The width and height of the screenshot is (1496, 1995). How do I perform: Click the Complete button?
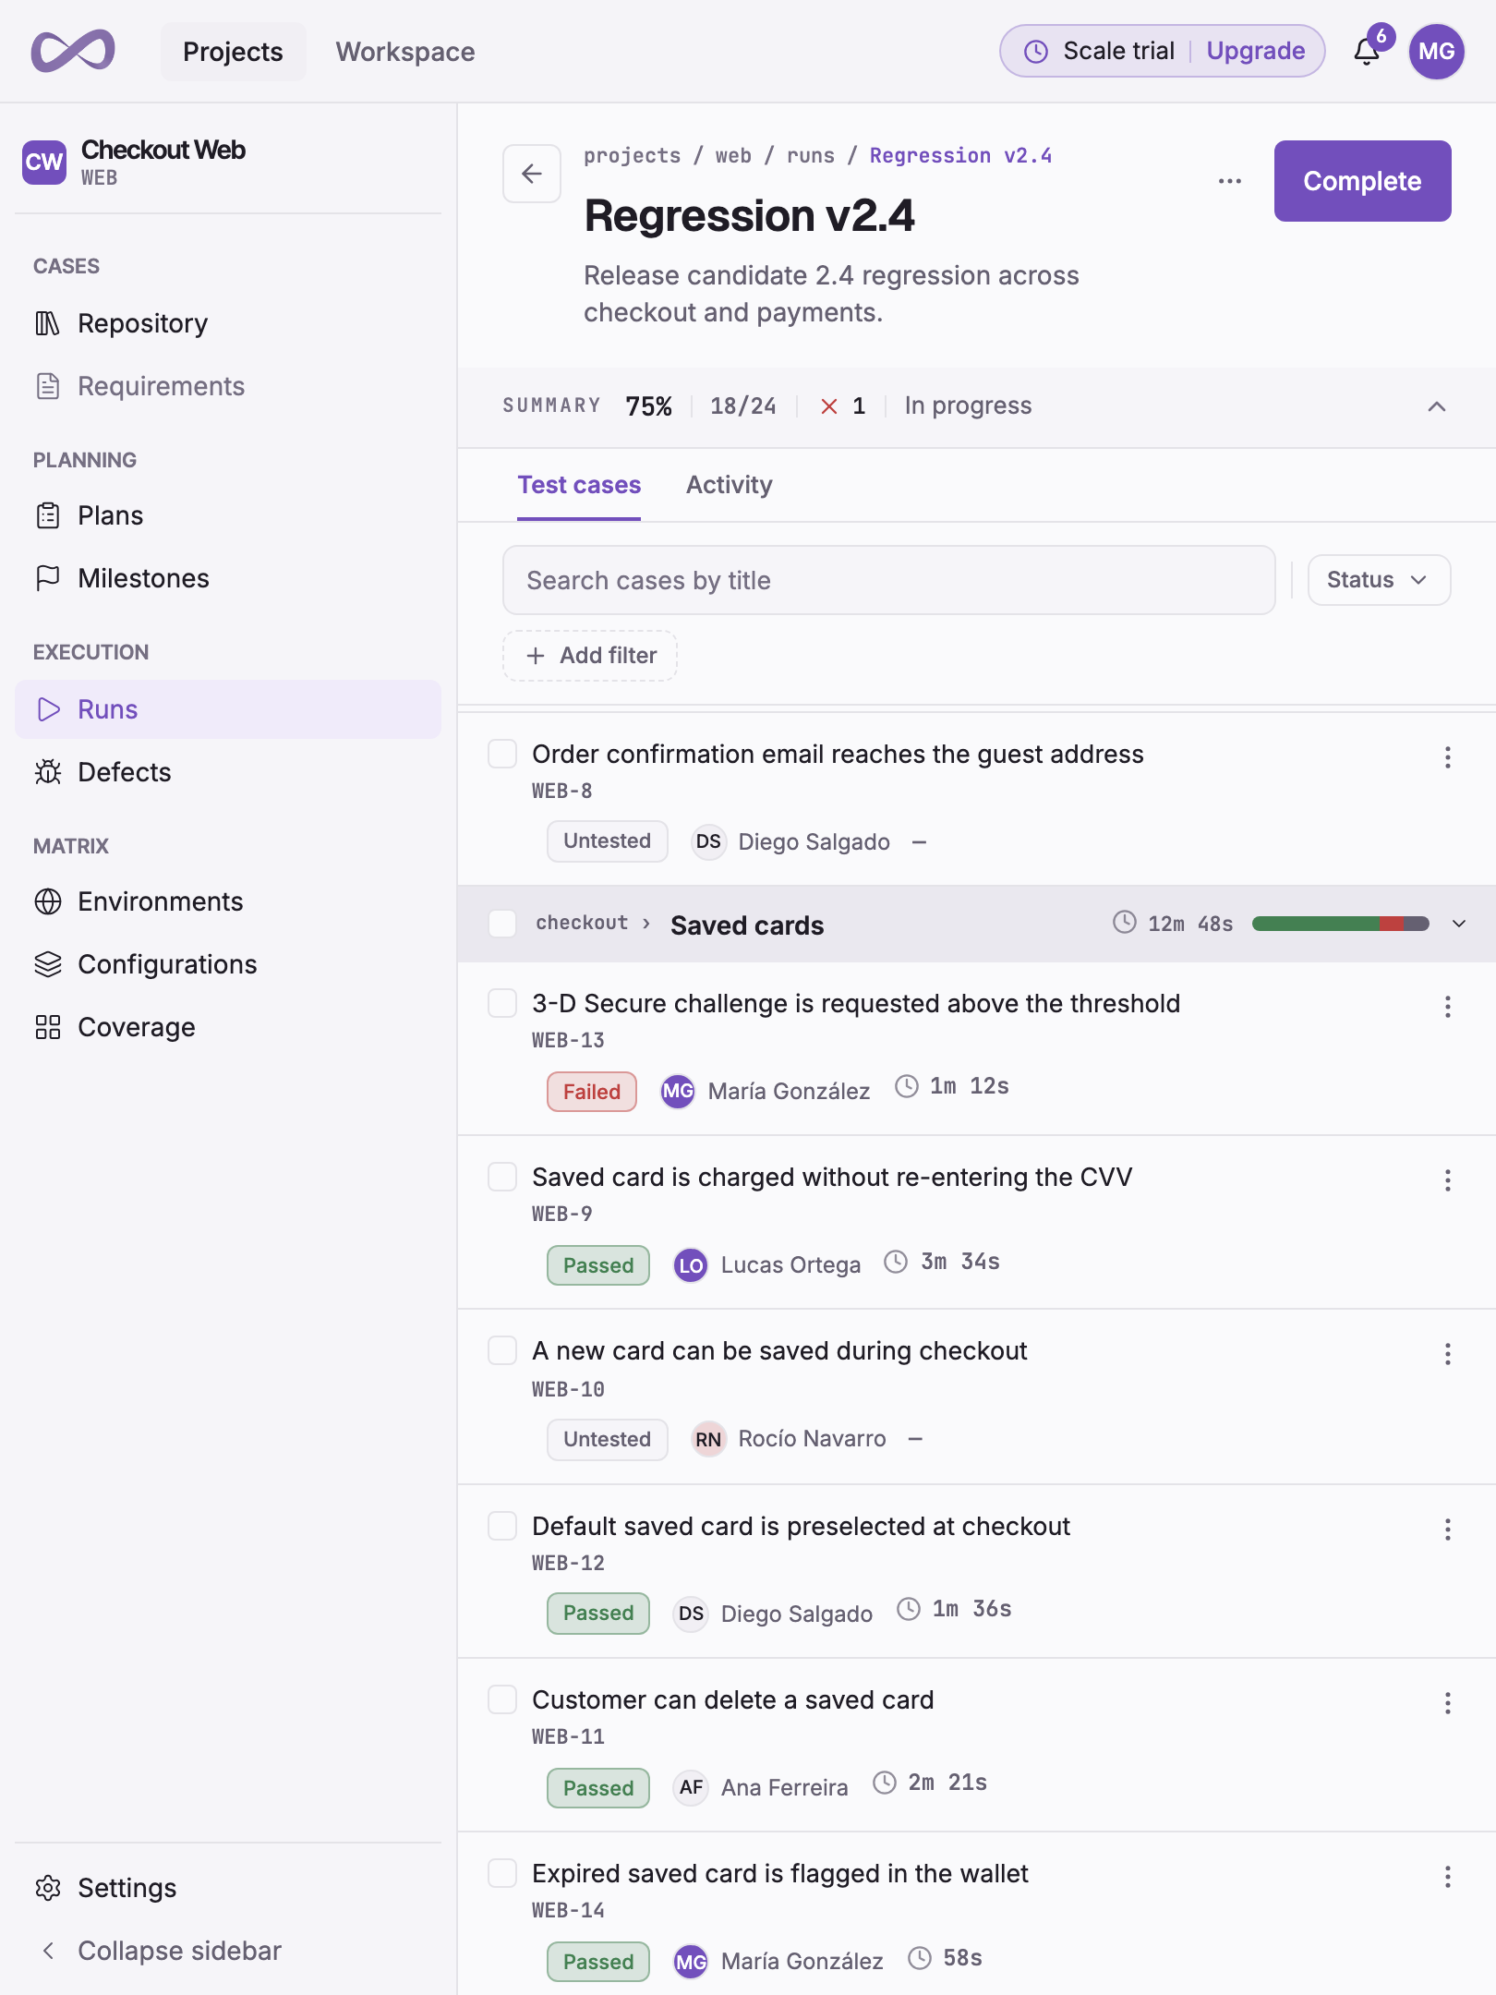(x=1363, y=181)
